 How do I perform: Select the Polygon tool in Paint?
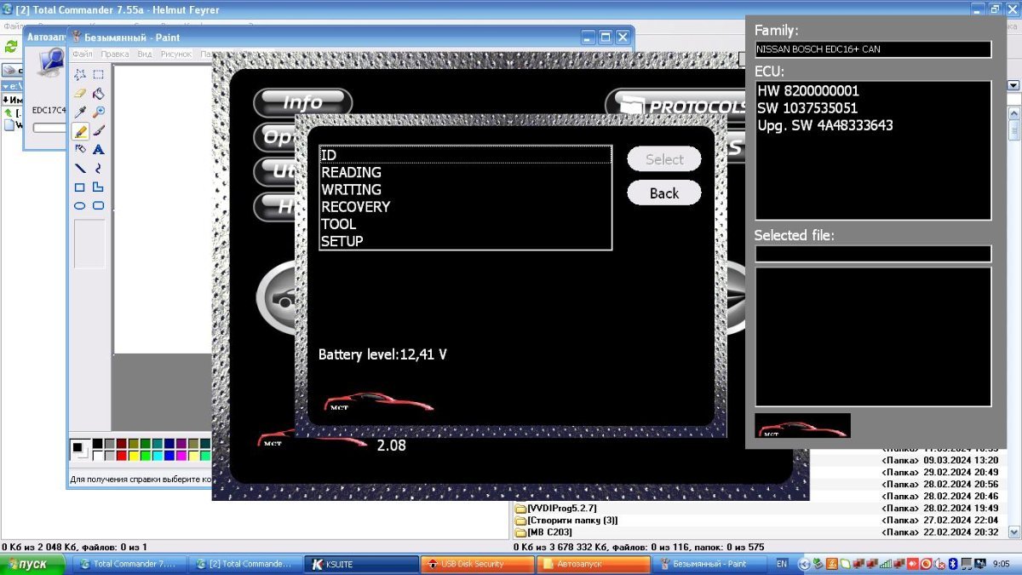(x=99, y=187)
